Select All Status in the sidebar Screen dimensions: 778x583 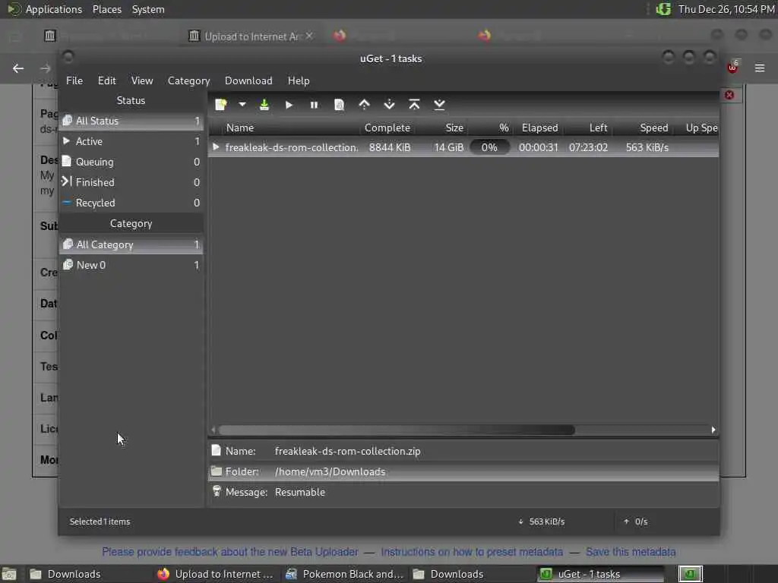(131, 121)
